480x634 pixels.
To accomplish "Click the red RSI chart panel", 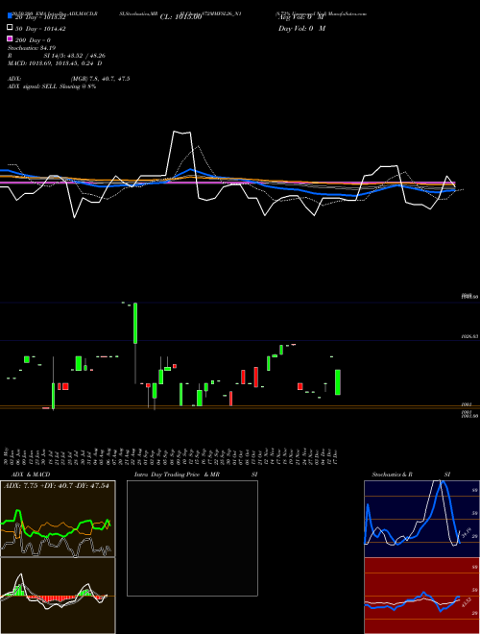I will tap(421, 596).
